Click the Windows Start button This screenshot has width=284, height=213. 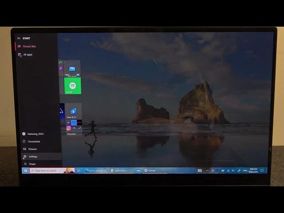26,170
